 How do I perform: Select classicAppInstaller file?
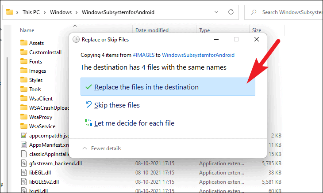coord(45,154)
